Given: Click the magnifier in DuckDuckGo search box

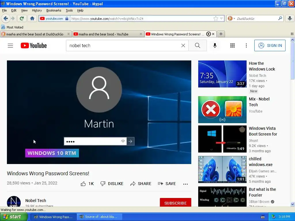Looking at the screenshot, I should [280, 18].
